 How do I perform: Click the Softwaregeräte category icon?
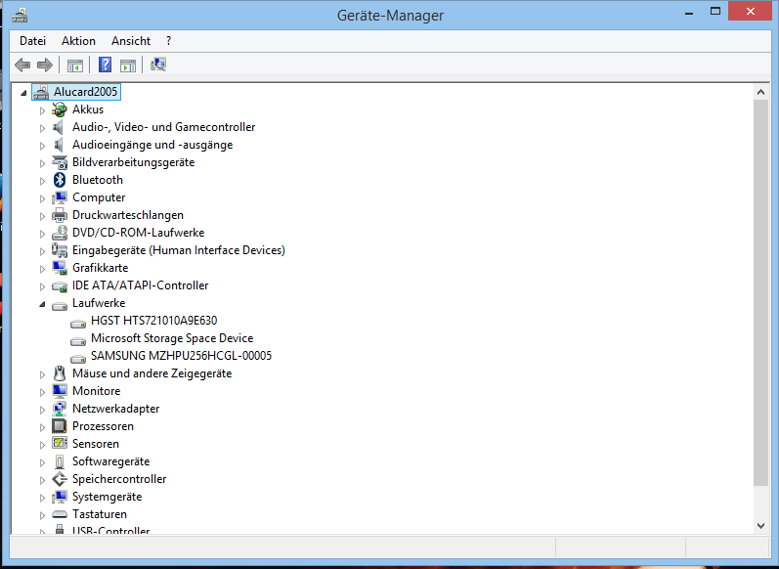[60, 461]
